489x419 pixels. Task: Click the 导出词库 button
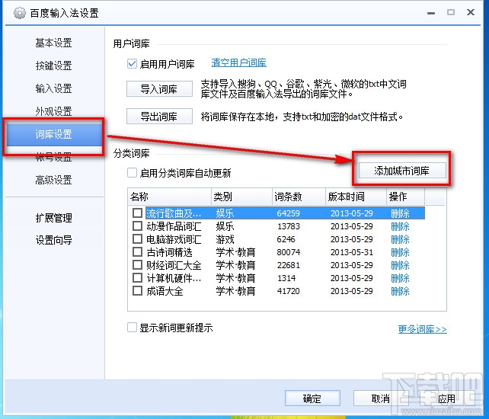(159, 117)
